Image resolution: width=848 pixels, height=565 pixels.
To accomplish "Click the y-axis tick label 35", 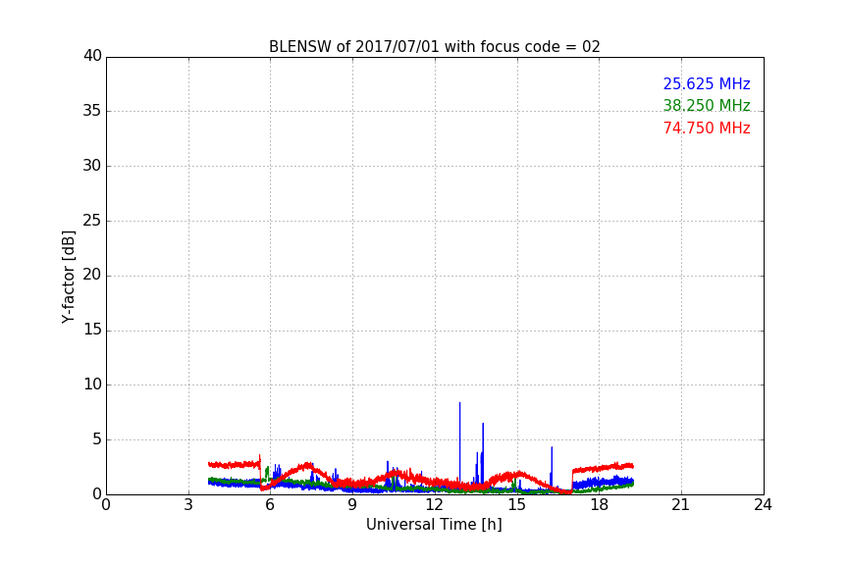I will 92,111.
